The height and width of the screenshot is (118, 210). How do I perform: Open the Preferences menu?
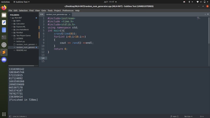[x=68, y=10]
